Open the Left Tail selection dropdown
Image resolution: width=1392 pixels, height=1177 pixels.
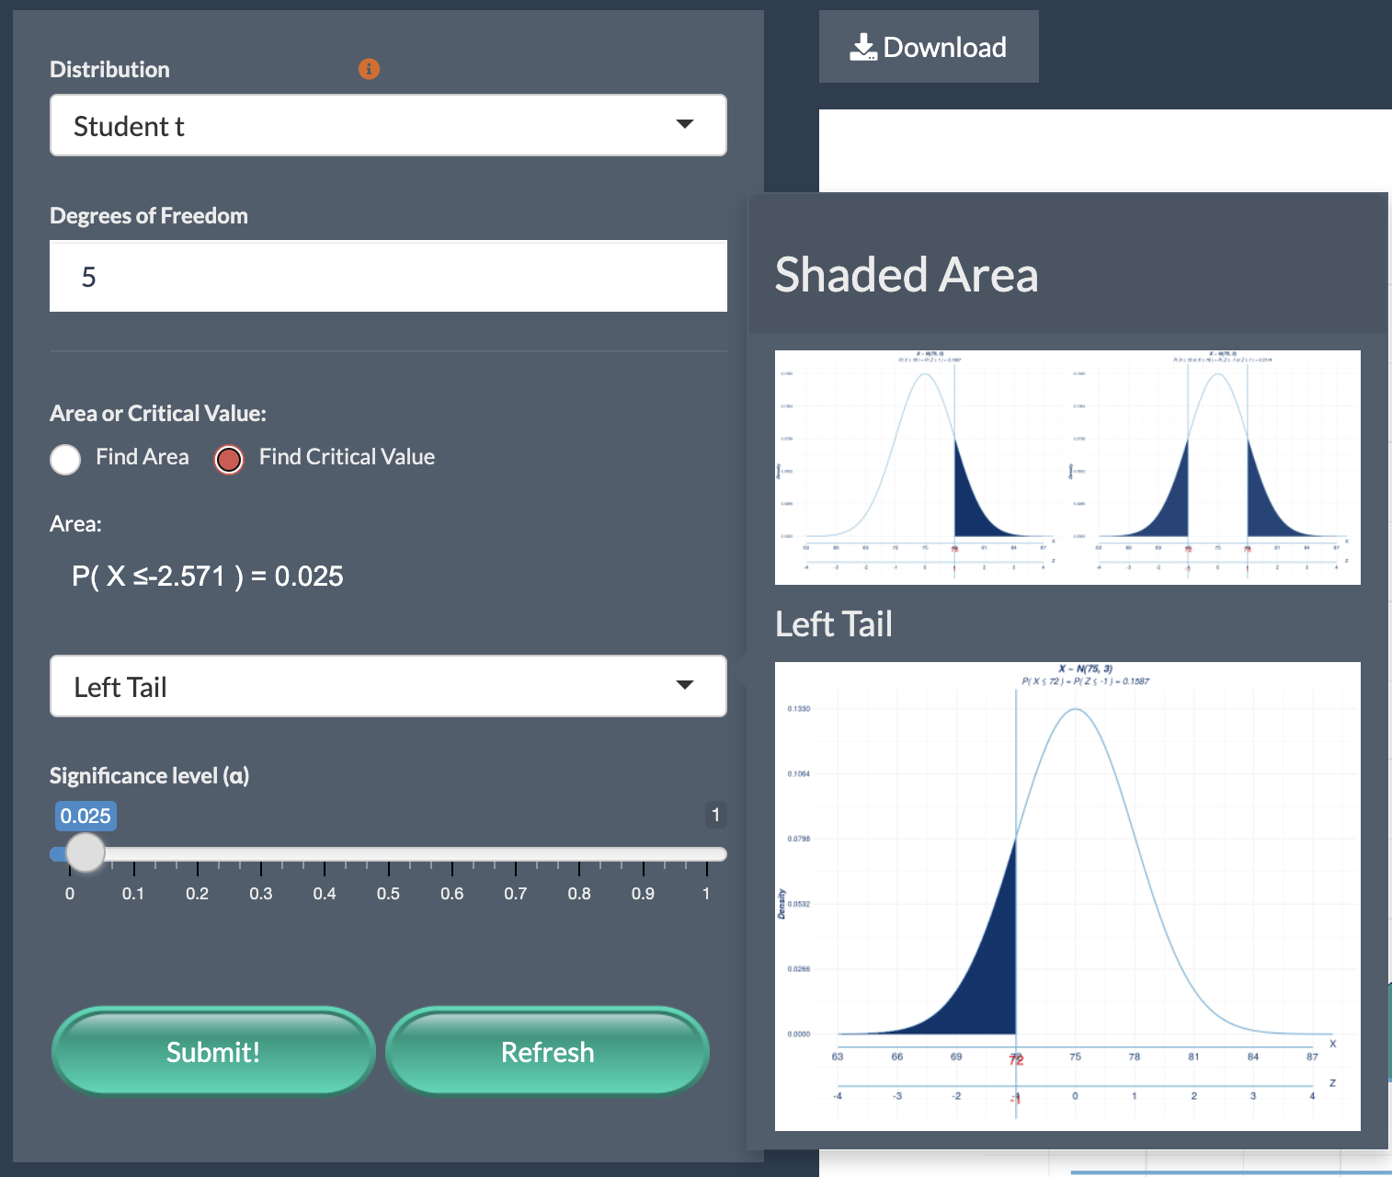(387, 686)
